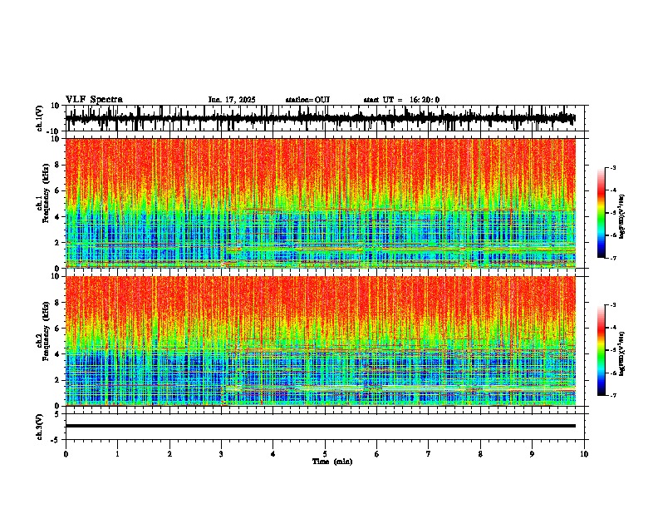
Task: Click the 'ch.1(V)' waveform axis label
Action: 40,118
